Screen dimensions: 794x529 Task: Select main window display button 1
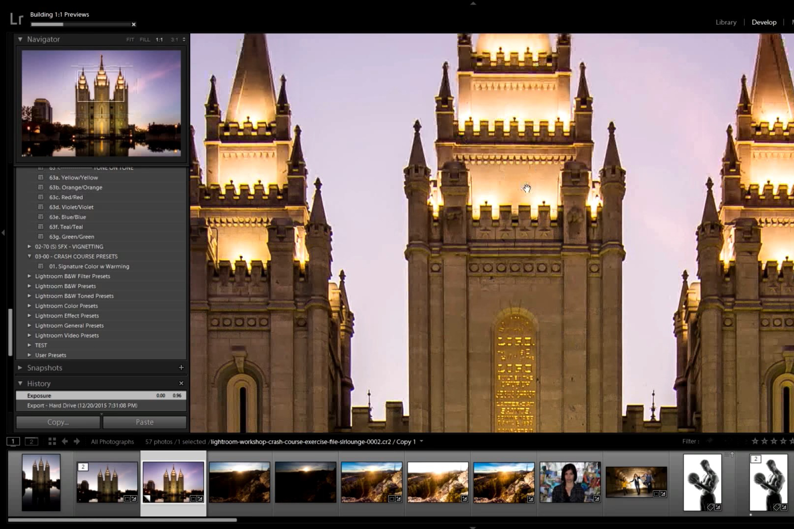click(x=13, y=442)
